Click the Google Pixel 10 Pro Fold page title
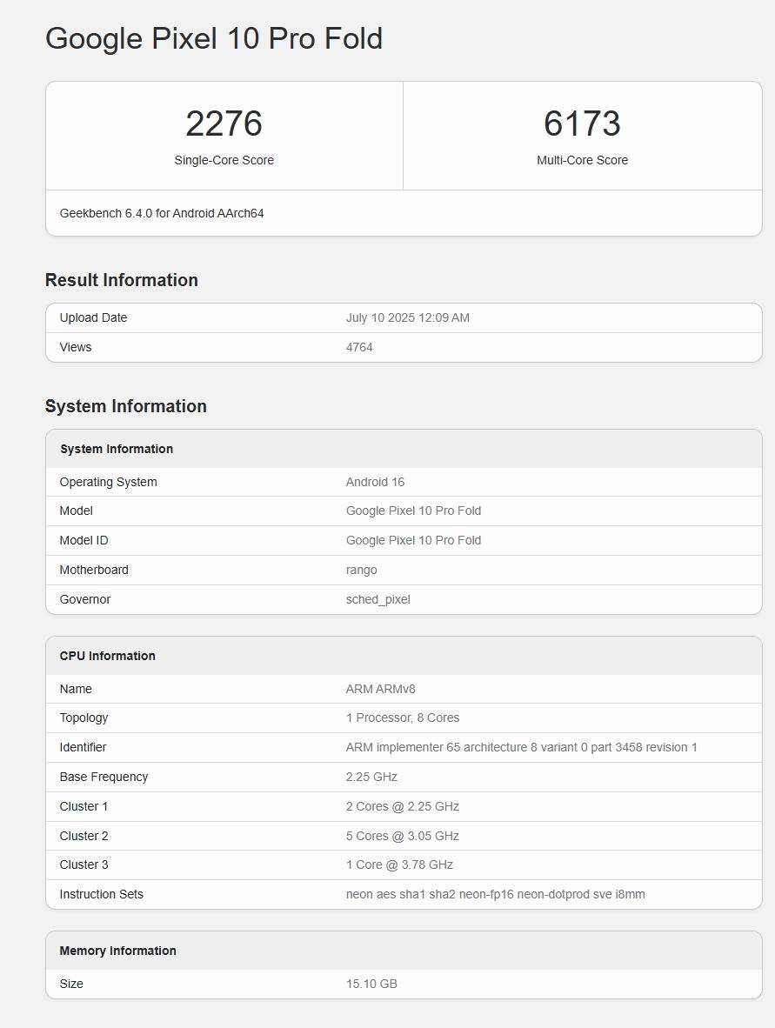775x1028 pixels. click(x=214, y=39)
